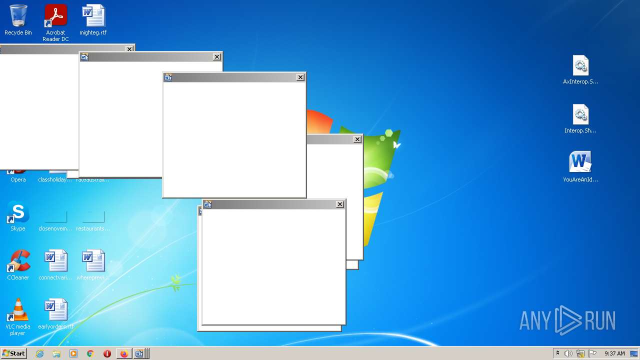The width and height of the screenshot is (640, 360).
Task: Open Windows Media Player taskbar icon
Action: [73, 353]
